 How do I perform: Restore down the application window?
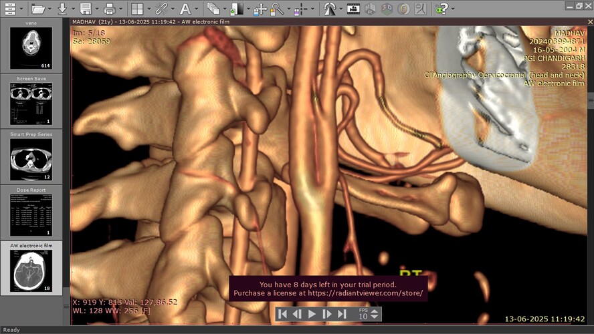(x=579, y=5)
